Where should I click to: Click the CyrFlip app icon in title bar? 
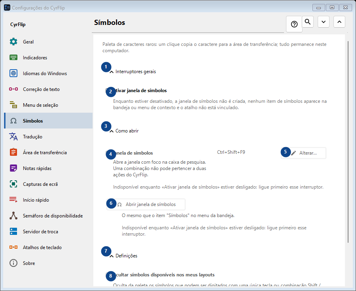coord(7,8)
